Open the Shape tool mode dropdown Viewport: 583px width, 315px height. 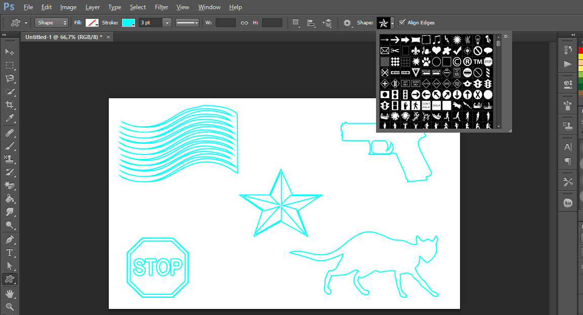coord(51,23)
